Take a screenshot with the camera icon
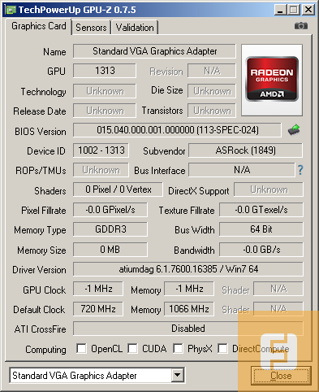The height and width of the screenshot is (392, 319). coord(301,26)
